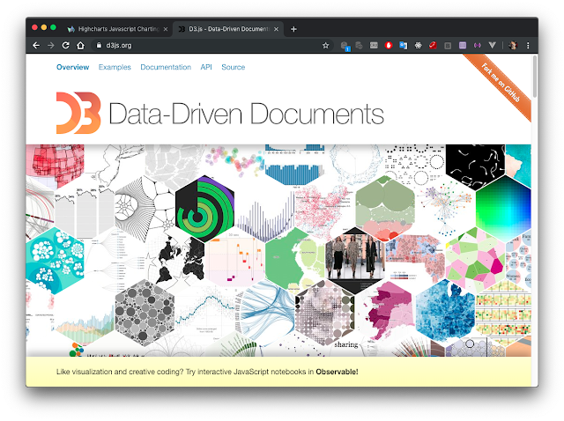Open the green color gradient hexagon
Screen dimensions: 564x421
pos(503,209)
